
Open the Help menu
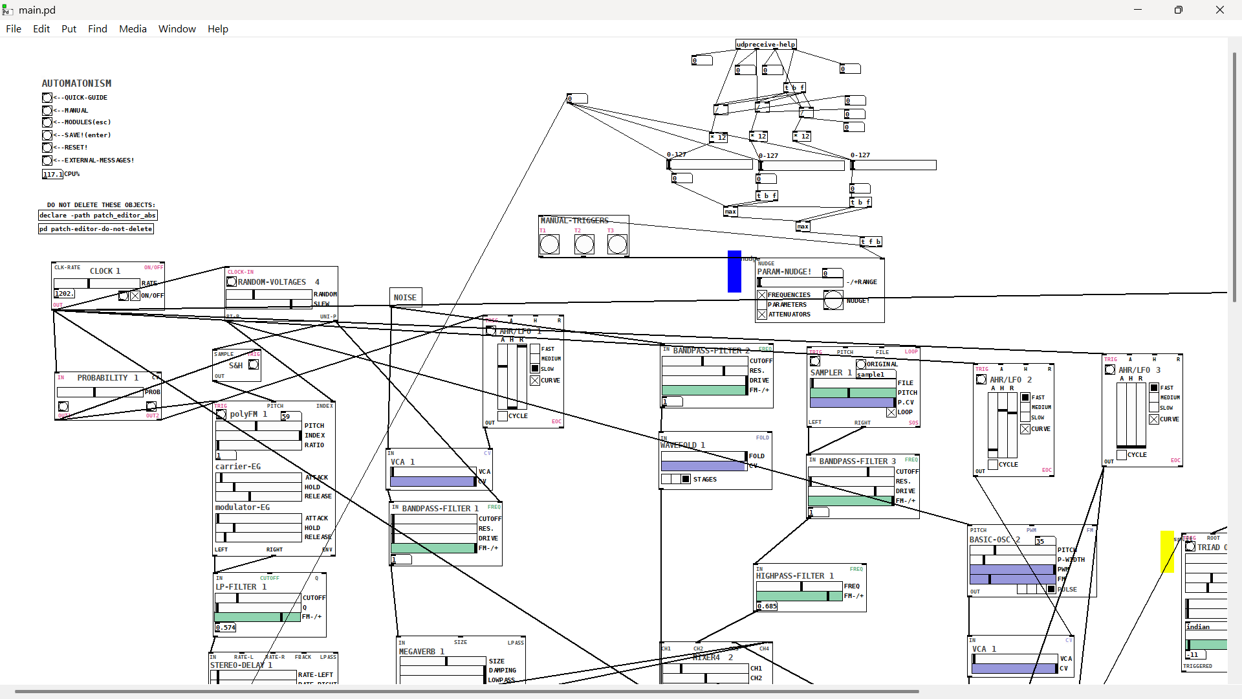tap(218, 29)
